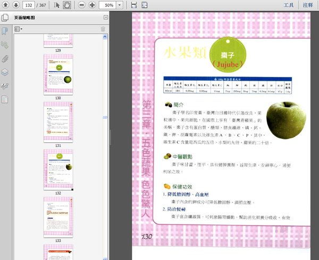Go to the previous page with the up arrow
This screenshot has width=319, height=260.
(5, 5)
